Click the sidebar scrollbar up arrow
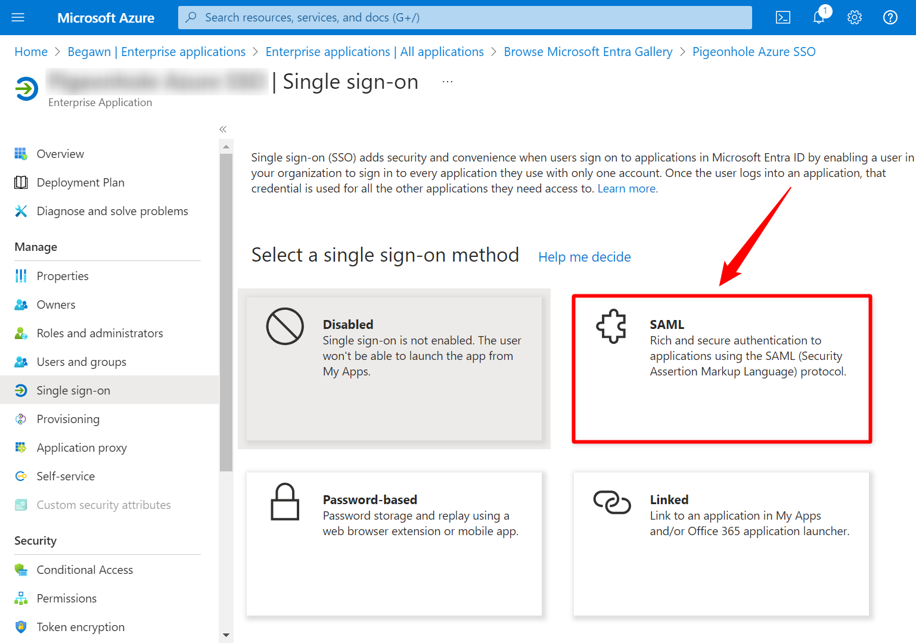The width and height of the screenshot is (916, 643). (226, 146)
